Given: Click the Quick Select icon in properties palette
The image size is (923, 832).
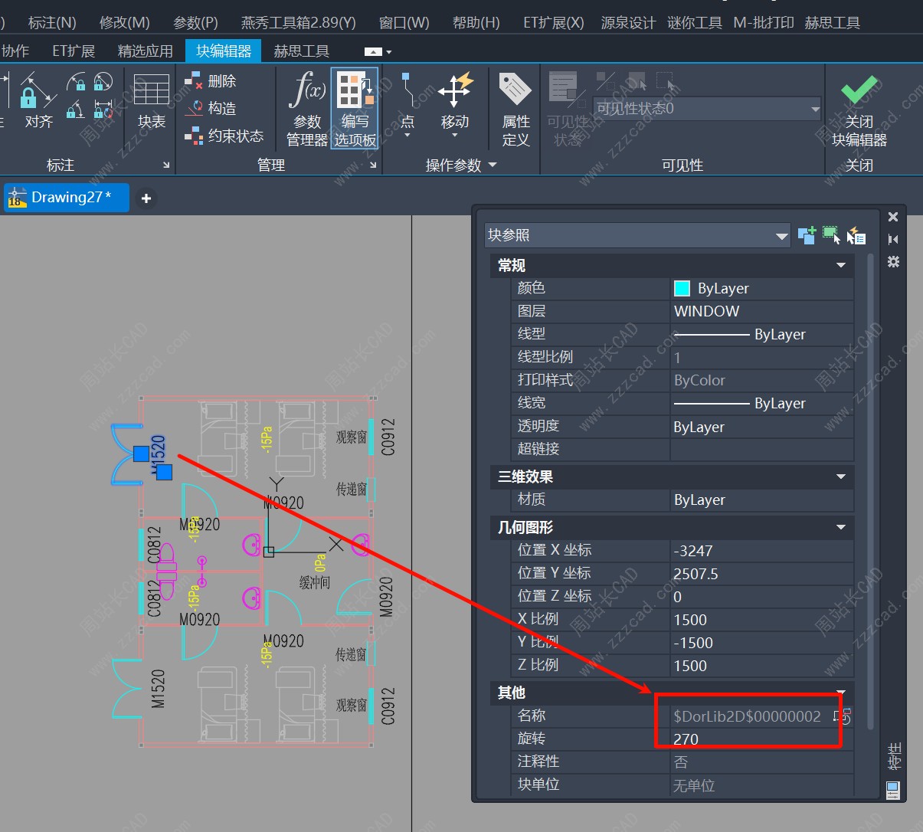Looking at the screenshot, I should tap(856, 236).
